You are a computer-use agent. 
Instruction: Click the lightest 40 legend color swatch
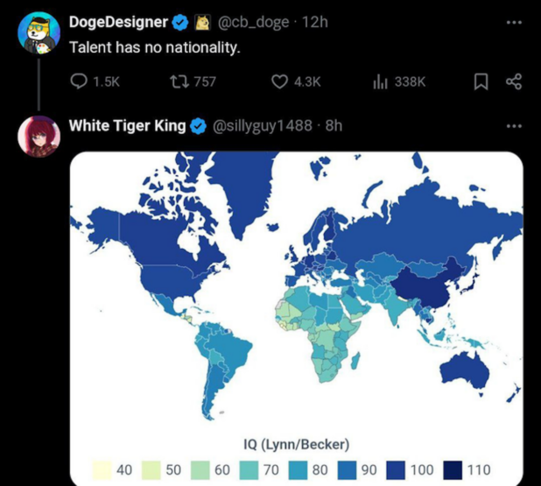coord(101,469)
